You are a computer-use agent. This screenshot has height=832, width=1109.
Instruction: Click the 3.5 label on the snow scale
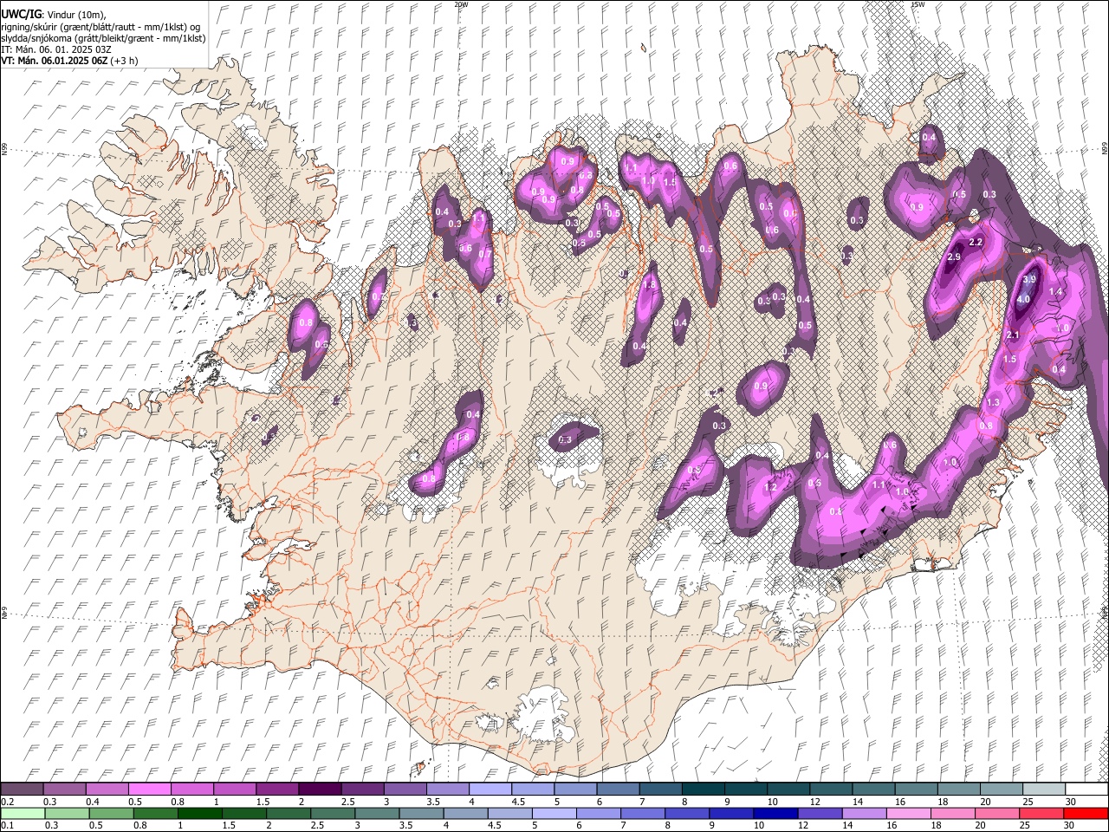click(x=432, y=802)
